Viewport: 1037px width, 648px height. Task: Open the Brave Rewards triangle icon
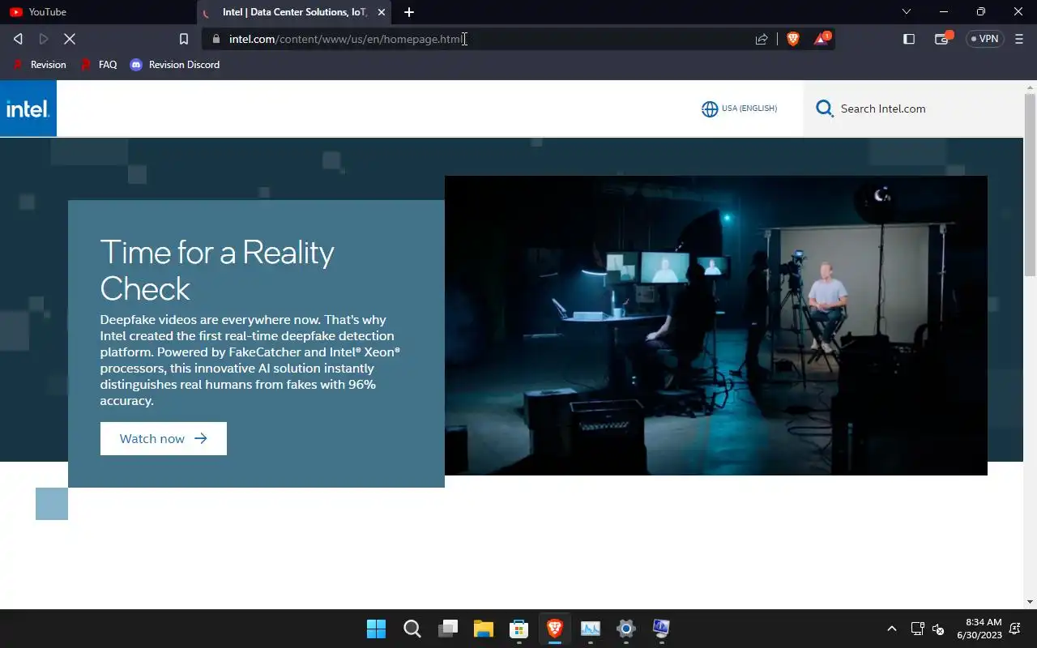coord(821,38)
